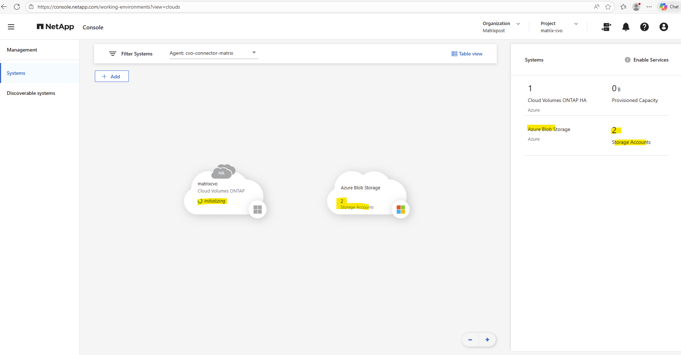Click the Add system button
The width and height of the screenshot is (681, 355).
(112, 76)
